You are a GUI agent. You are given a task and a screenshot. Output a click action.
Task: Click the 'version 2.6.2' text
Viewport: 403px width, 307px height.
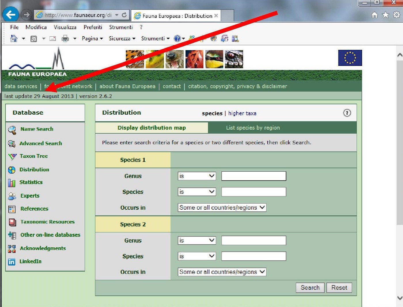pyautogui.click(x=96, y=96)
